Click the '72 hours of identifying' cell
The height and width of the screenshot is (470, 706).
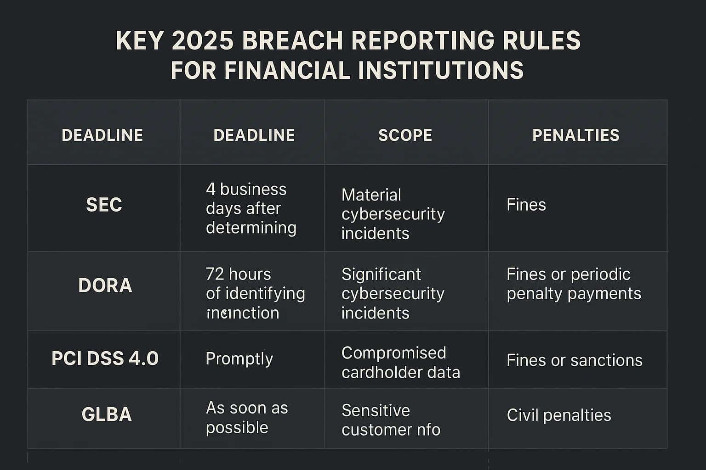tap(255, 293)
